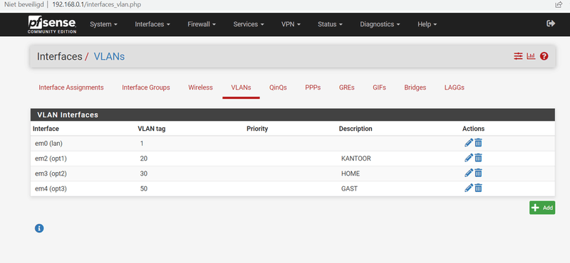Select the VLANs tab
The image size is (570, 263).
[x=241, y=87]
